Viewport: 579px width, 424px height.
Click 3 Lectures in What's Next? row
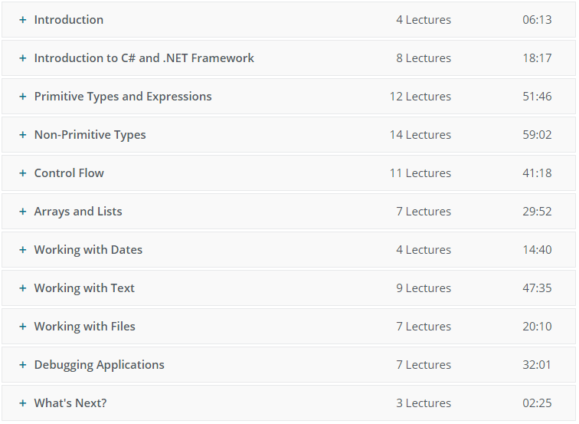pyautogui.click(x=424, y=403)
